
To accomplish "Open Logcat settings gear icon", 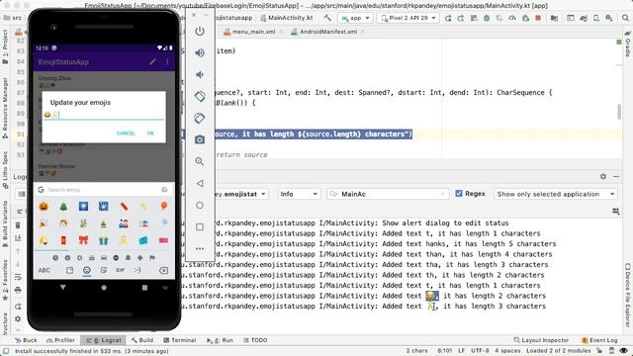I will (603, 176).
